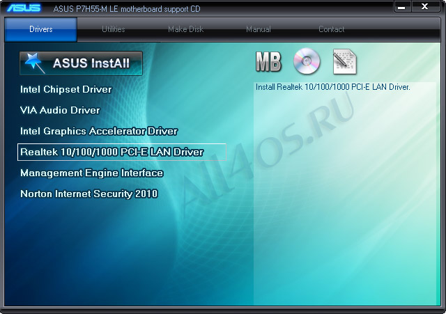Viewport: 446px width, 314px height.
Task: Click the window title text
Action: pos(127,9)
